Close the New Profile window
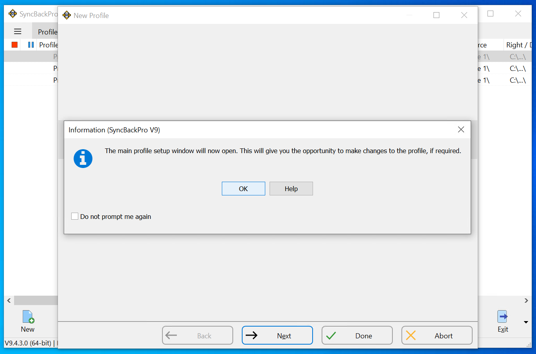Viewport: 536px width, 354px height. [x=464, y=15]
